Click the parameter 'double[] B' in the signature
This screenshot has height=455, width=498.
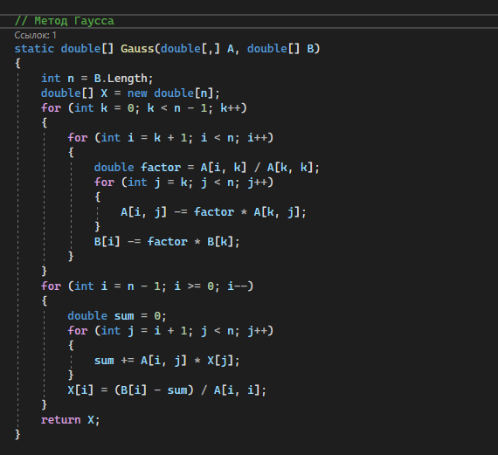[x=280, y=49]
